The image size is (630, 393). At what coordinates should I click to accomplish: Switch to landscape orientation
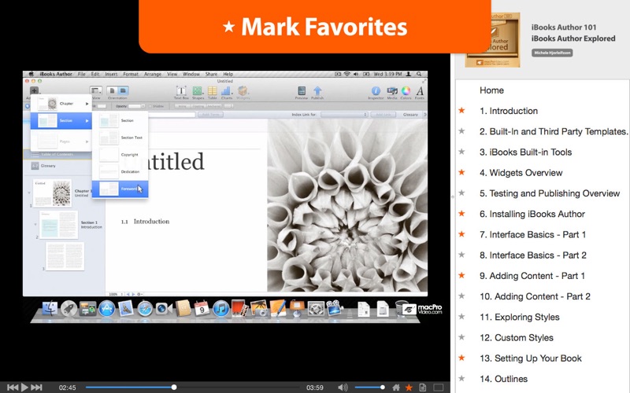point(123,91)
